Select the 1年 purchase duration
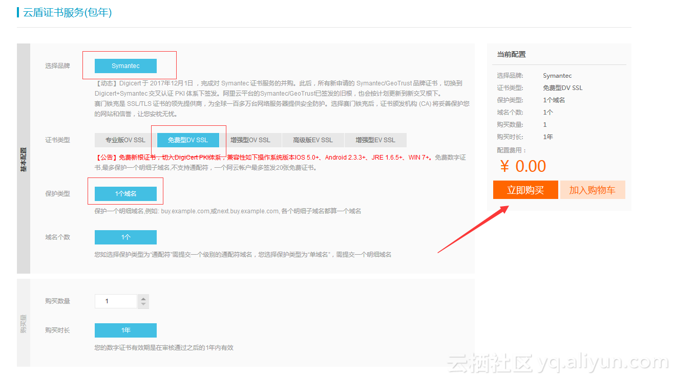The image size is (675, 379). click(125, 330)
